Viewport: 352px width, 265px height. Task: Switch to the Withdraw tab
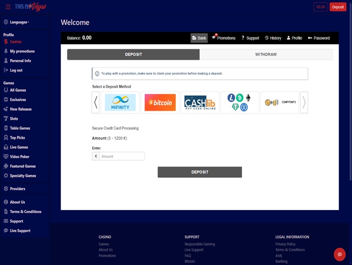(266, 54)
